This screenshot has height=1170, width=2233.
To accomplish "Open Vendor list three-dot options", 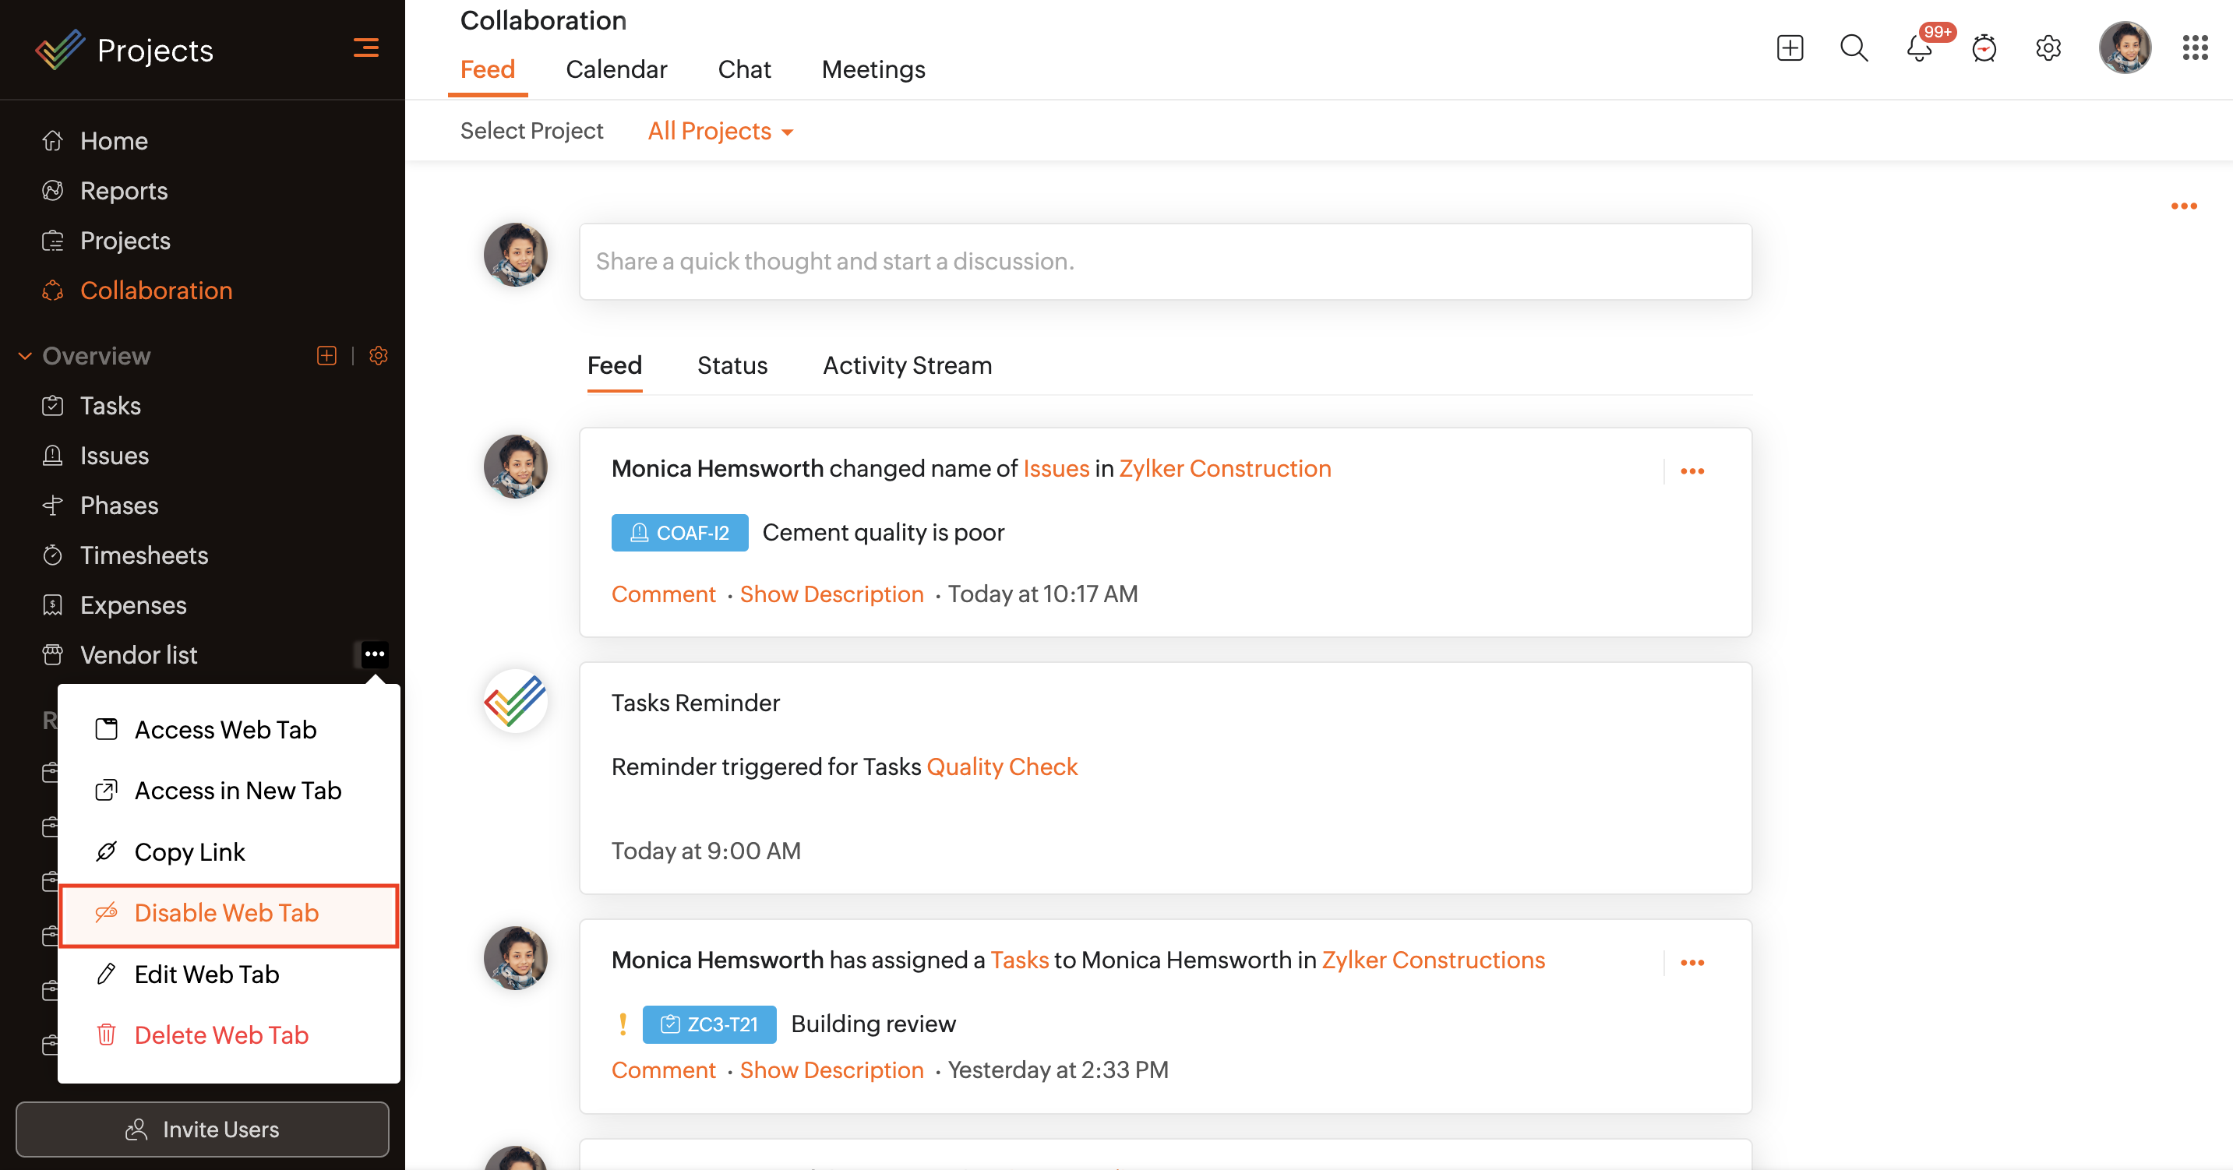I will (x=375, y=654).
